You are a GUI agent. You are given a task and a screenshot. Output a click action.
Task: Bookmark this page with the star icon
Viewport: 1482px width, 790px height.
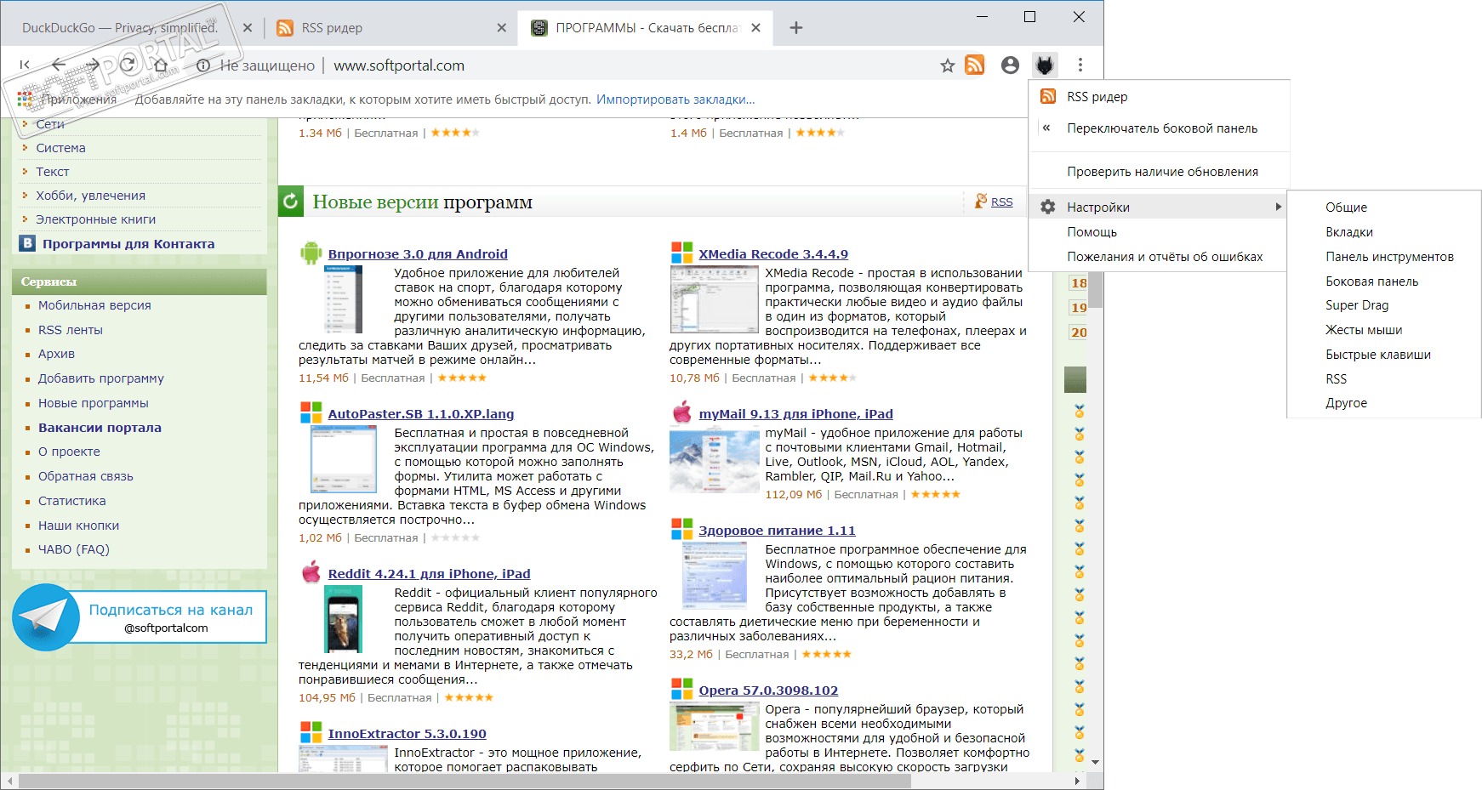pos(947,65)
